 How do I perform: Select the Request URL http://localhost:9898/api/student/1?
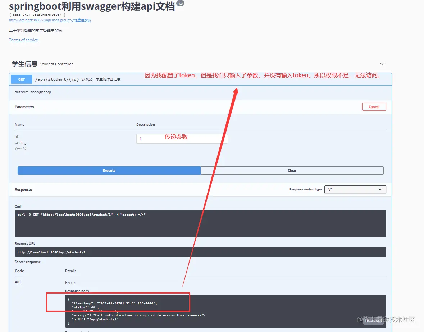[51, 252]
